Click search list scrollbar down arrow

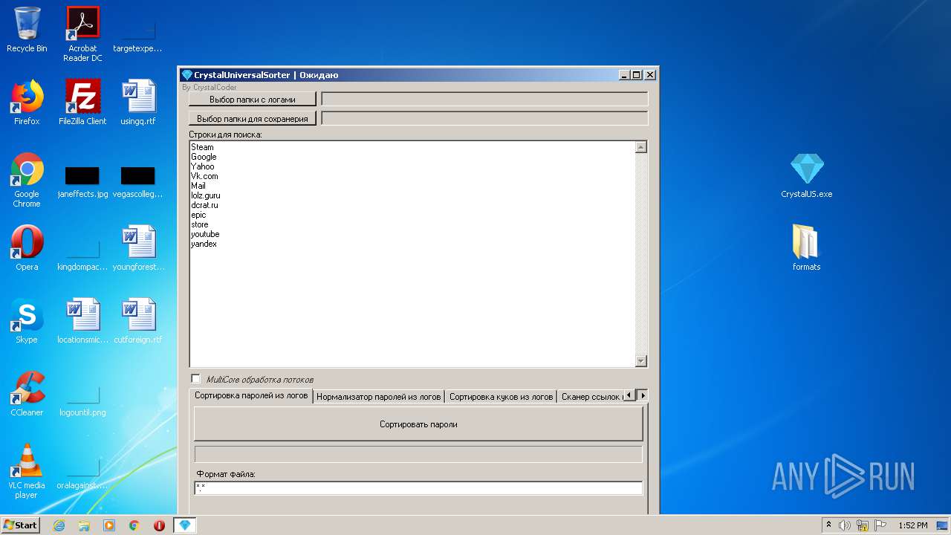(x=641, y=361)
